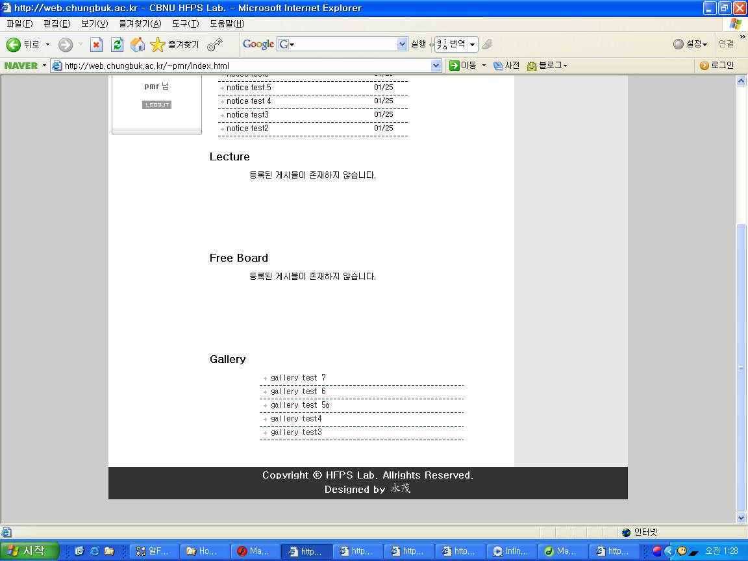Screen dimensions: 748x561
Task: Open the 'gallery test 7' link
Action: click(x=298, y=378)
